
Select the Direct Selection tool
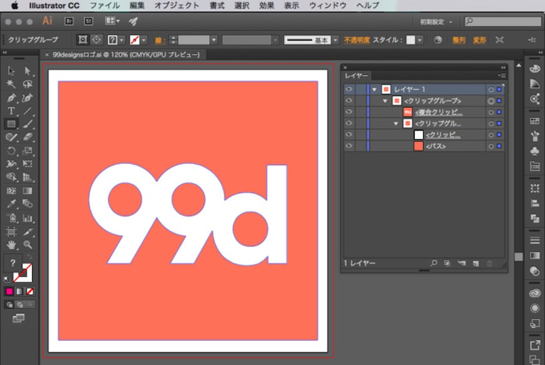pyautogui.click(x=28, y=71)
